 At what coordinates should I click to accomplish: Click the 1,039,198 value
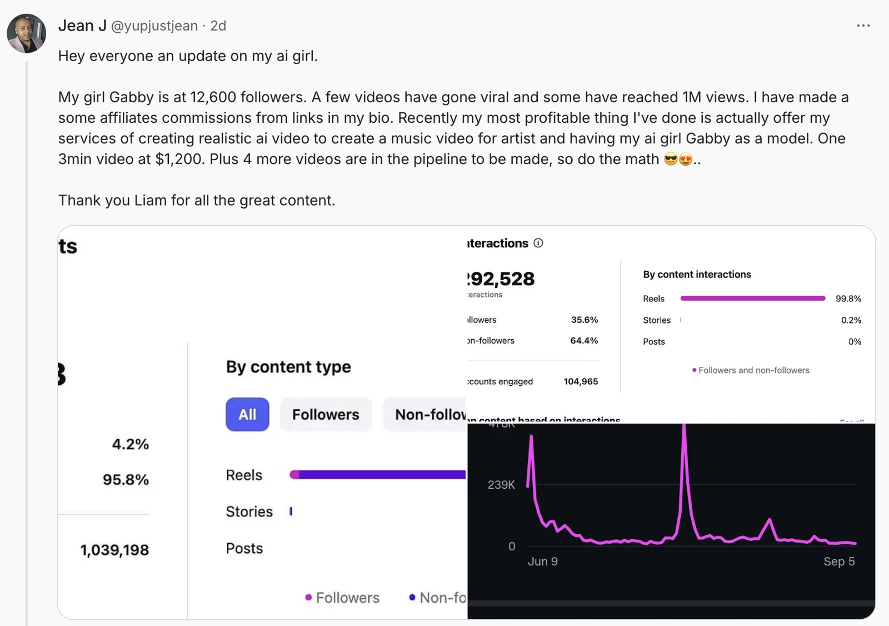[x=114, y=550]
